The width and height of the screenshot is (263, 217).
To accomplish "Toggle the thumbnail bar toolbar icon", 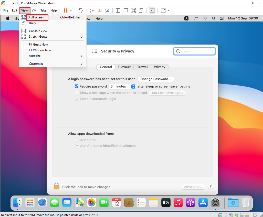I will (x=126, y=10).
